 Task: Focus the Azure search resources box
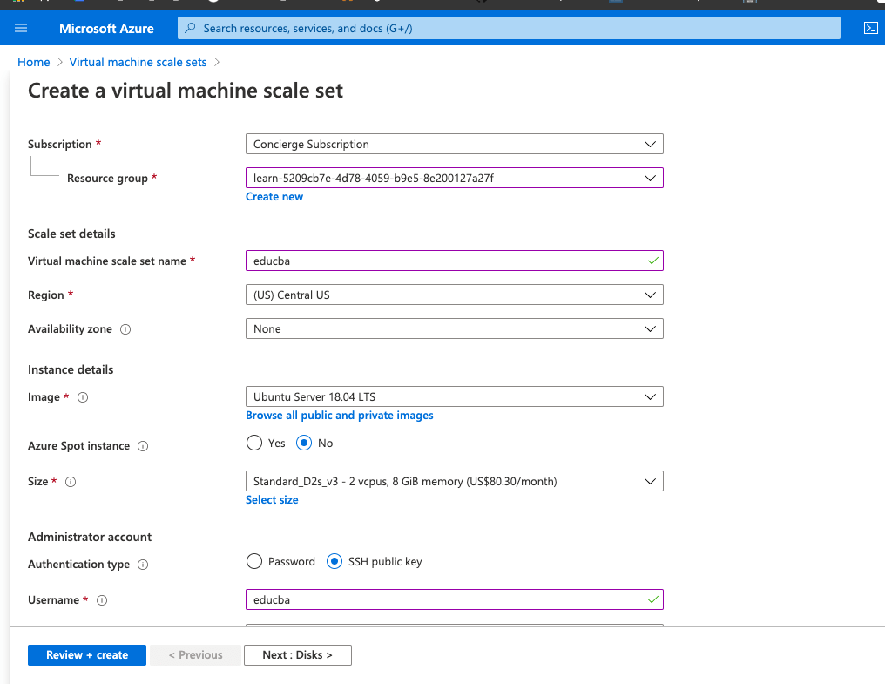[510, 28]
